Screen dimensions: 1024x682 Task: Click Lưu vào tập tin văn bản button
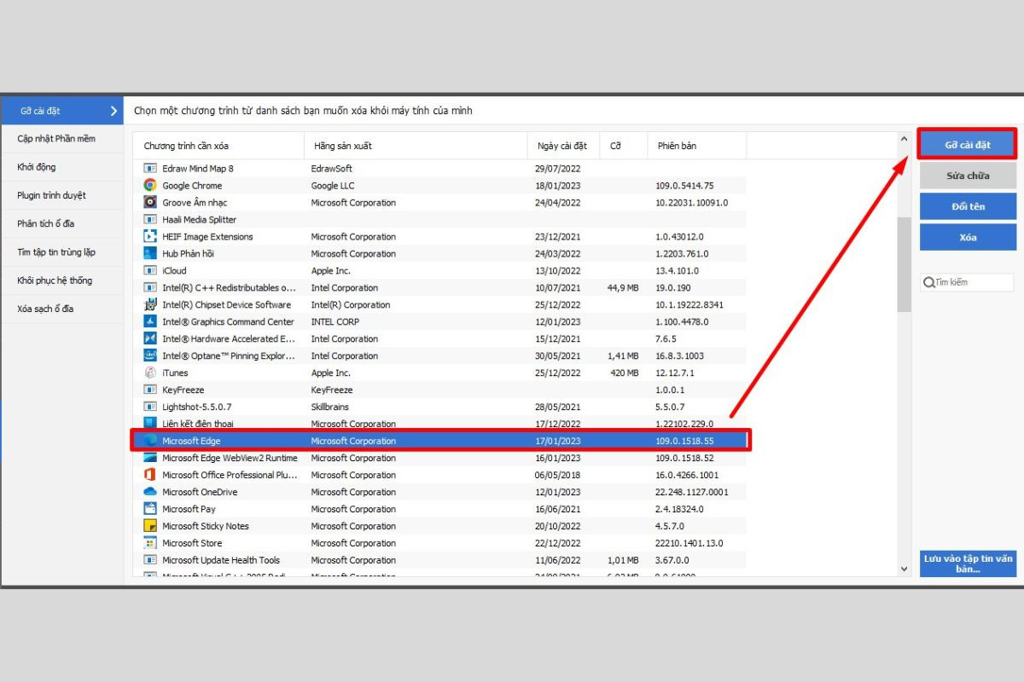[x=968, y=564]
